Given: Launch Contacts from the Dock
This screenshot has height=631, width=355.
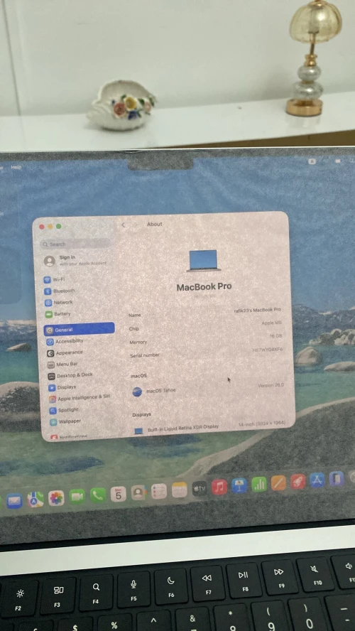Looking at the screenshot, I should [138, 492].
